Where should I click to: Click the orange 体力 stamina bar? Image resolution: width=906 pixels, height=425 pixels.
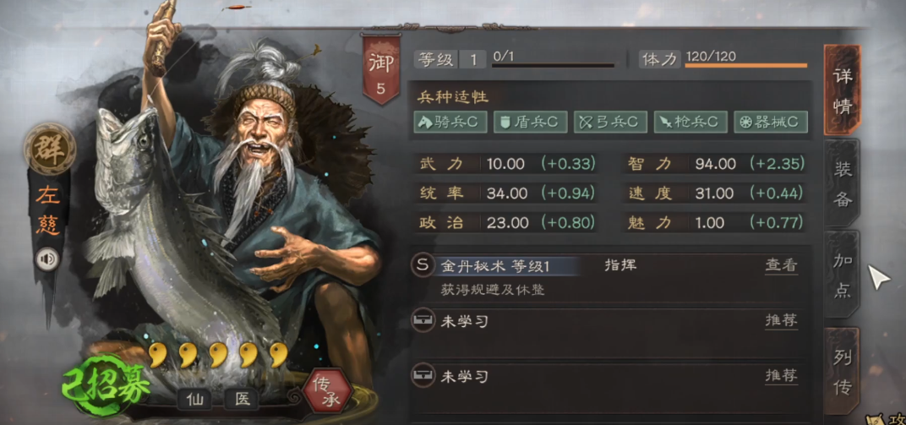coord(746,66)
